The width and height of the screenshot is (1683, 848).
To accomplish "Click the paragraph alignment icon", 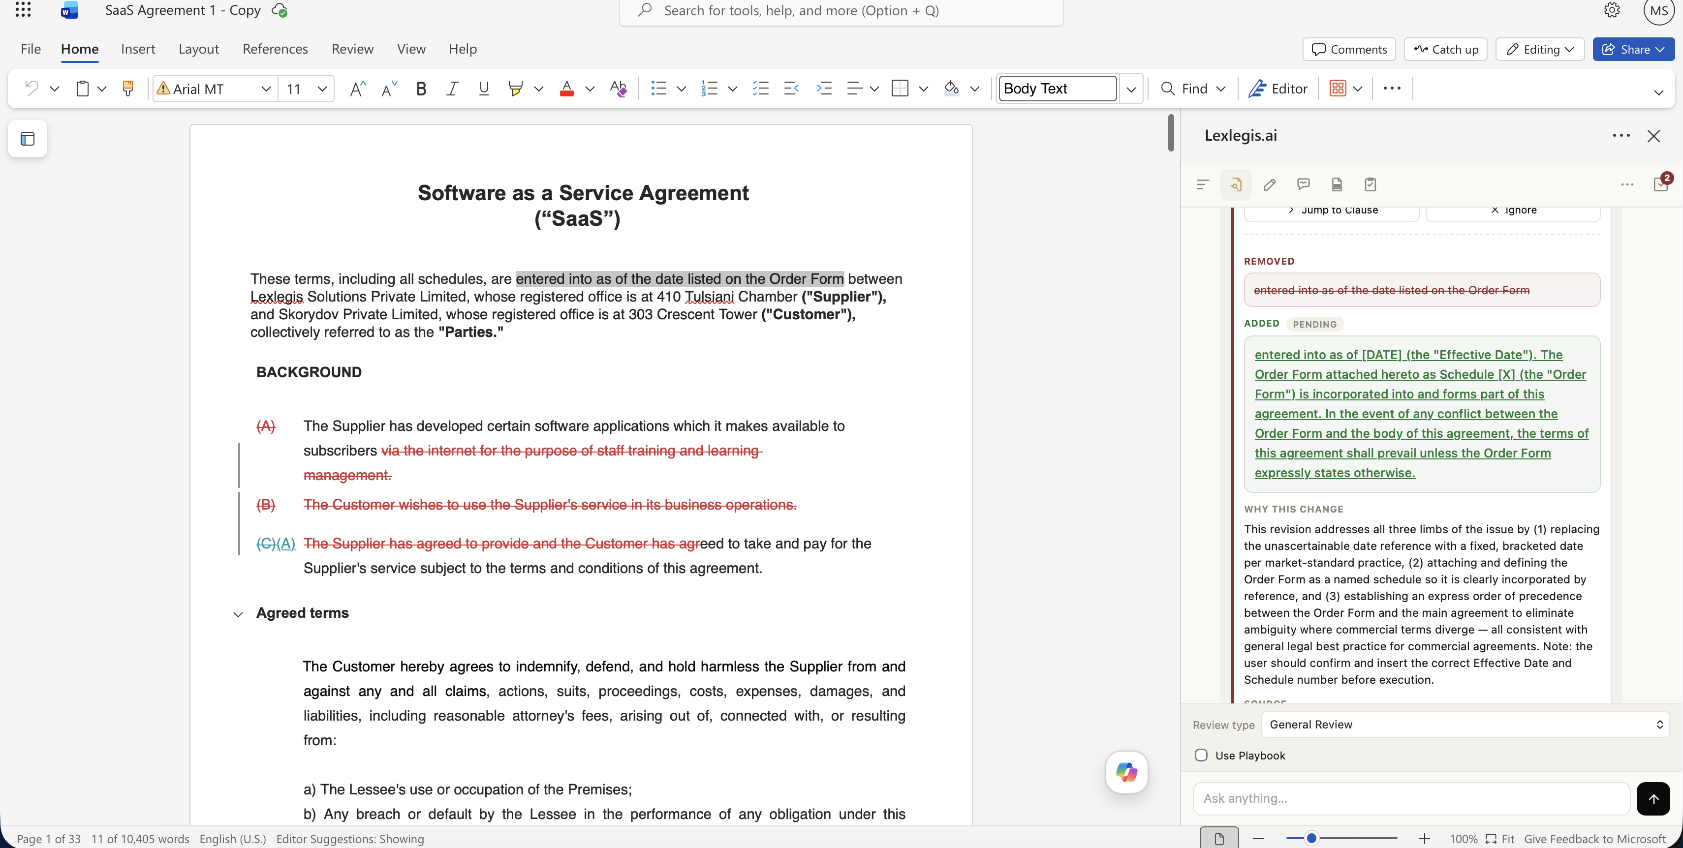I will [855, 88].
